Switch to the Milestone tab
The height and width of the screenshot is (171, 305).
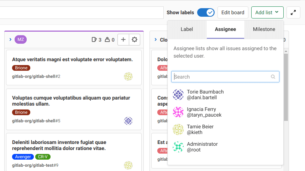pos(264,30)
